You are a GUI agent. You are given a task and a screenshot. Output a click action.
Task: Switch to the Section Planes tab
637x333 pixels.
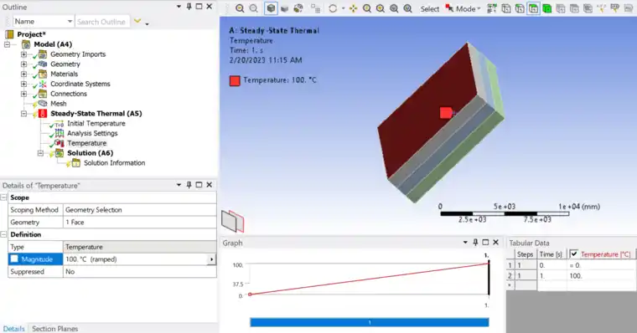pos(54,329)
